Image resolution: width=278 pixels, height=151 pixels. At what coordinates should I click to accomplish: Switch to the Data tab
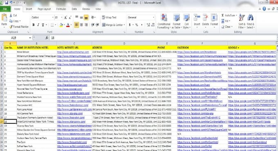(x=74, y=9)
